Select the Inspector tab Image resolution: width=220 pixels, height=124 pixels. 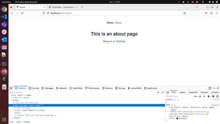(x=21, y=88)
